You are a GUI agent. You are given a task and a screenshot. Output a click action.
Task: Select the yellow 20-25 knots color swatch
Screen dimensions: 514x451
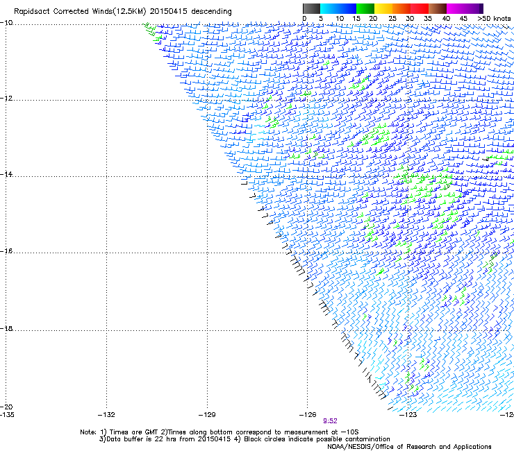tap(383, 8)
